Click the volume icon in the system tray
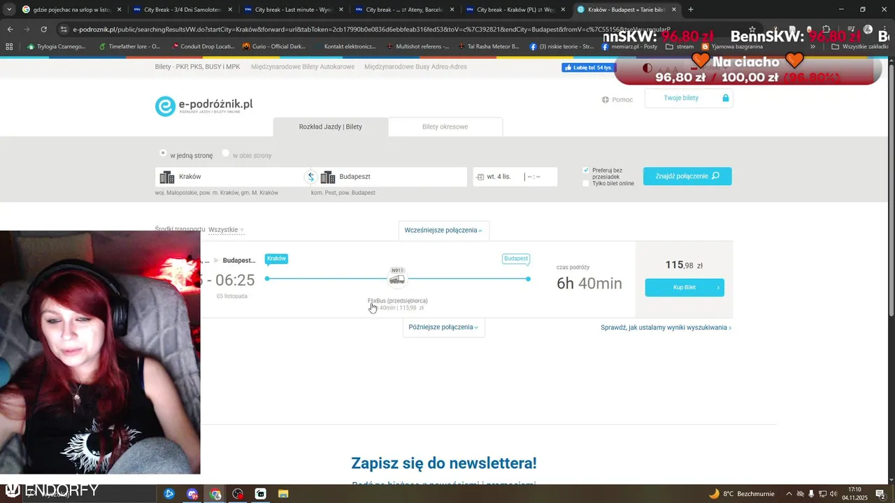The width and height of the screenshot is (895, 503). (x=833, y=494)
